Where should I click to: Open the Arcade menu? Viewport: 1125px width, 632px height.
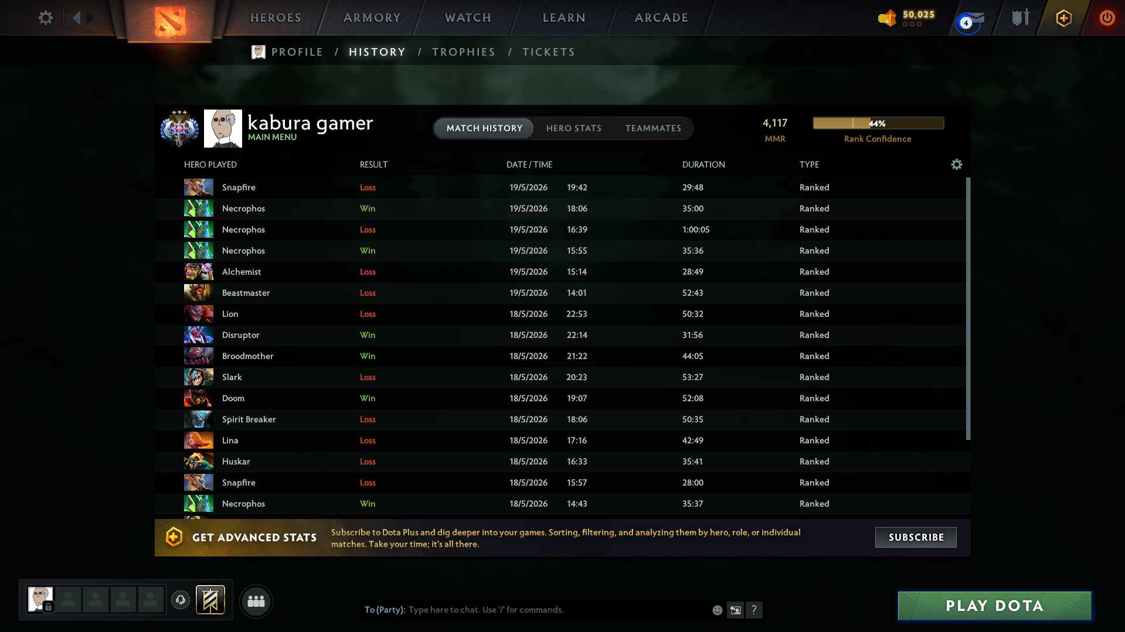[661, 18]
